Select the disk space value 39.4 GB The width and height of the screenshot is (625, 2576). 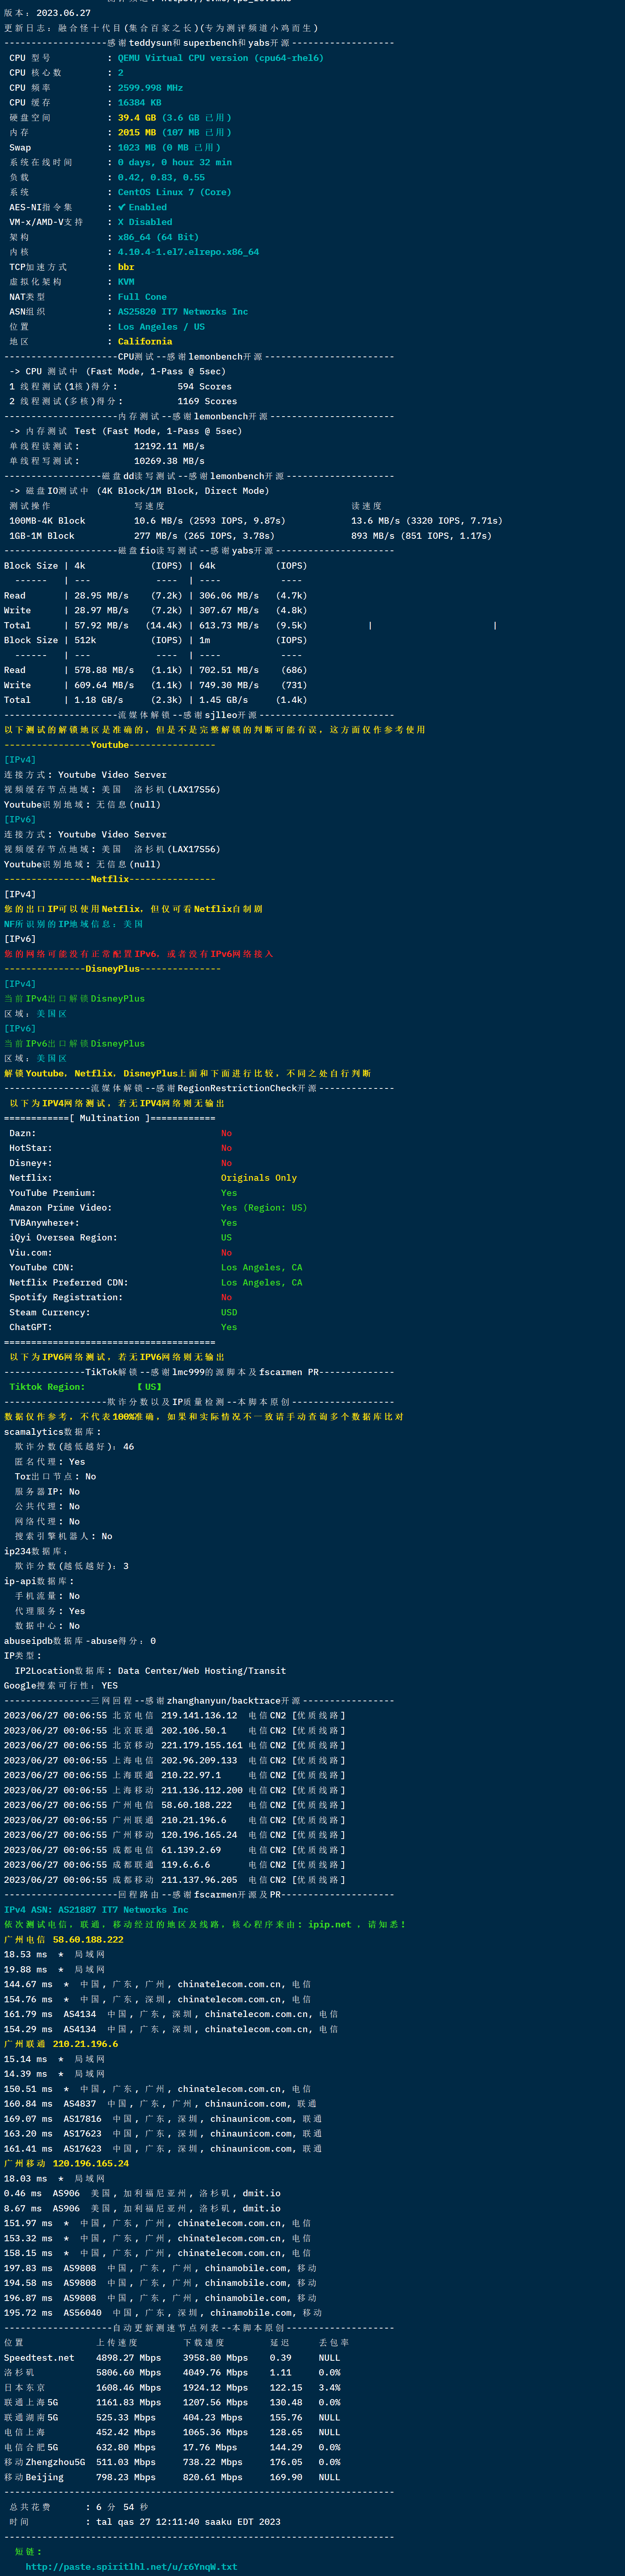click(x=137, y=118)
